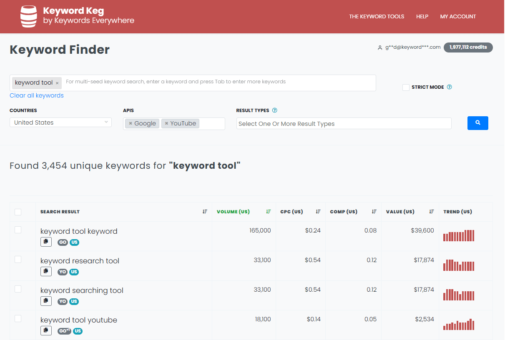
Task: Click the 18,100 volume value
Action: pos(263,319)
